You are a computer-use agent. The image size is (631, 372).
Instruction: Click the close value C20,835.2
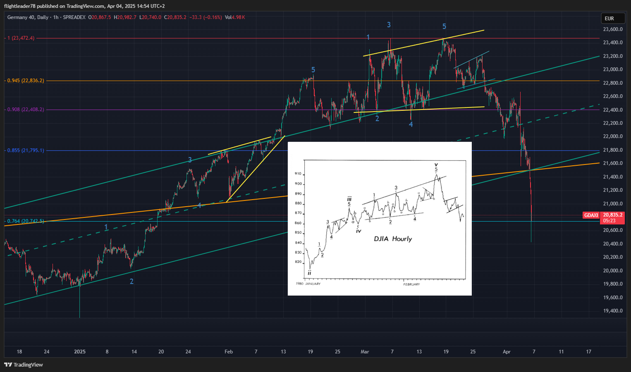[x=175, y=17]
